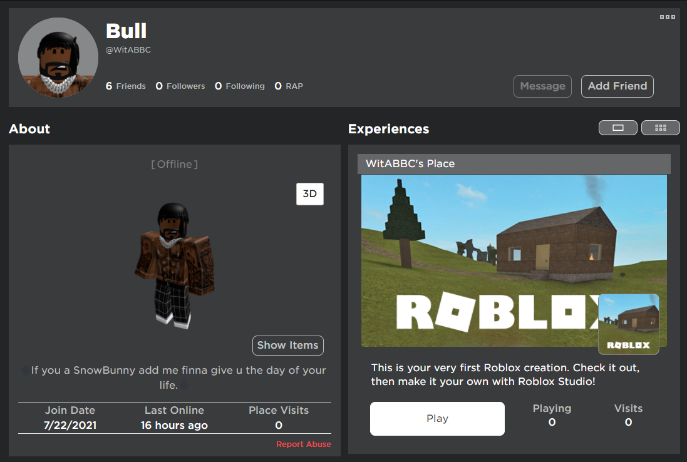Click Add Friend button
Viewport: 687px width, 462px height.
pos(617,86)
